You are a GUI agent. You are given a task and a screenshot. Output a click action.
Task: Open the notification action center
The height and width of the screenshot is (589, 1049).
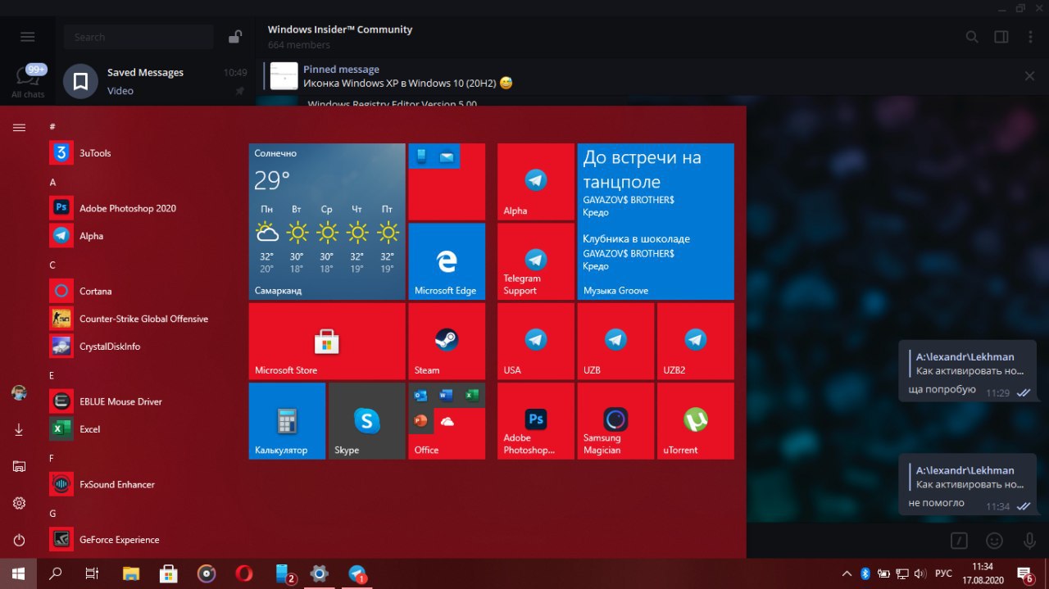tap(1026, 573)
